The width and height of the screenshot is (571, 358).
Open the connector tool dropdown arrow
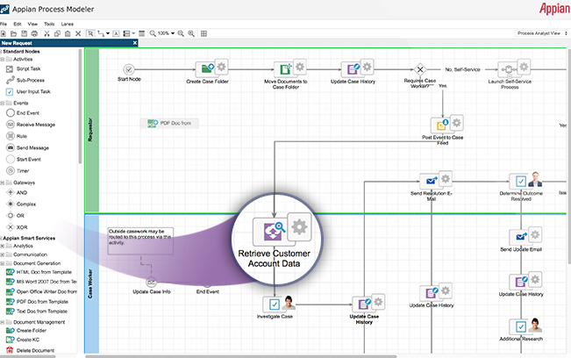(108, 33)
